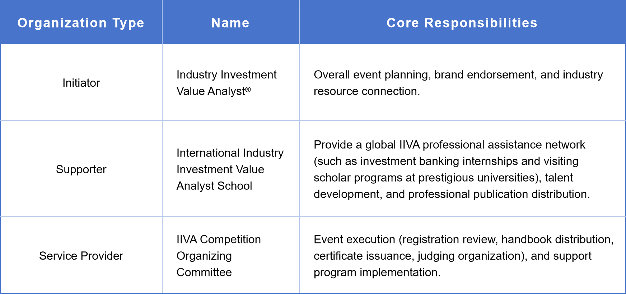Viewport: 626px width, 294px height.
Task: Click the words 'Event execution'
Action: click(x=354, y=239)
